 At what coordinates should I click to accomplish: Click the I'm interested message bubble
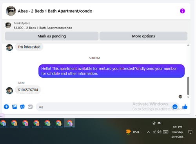click(x=29, y=47)
